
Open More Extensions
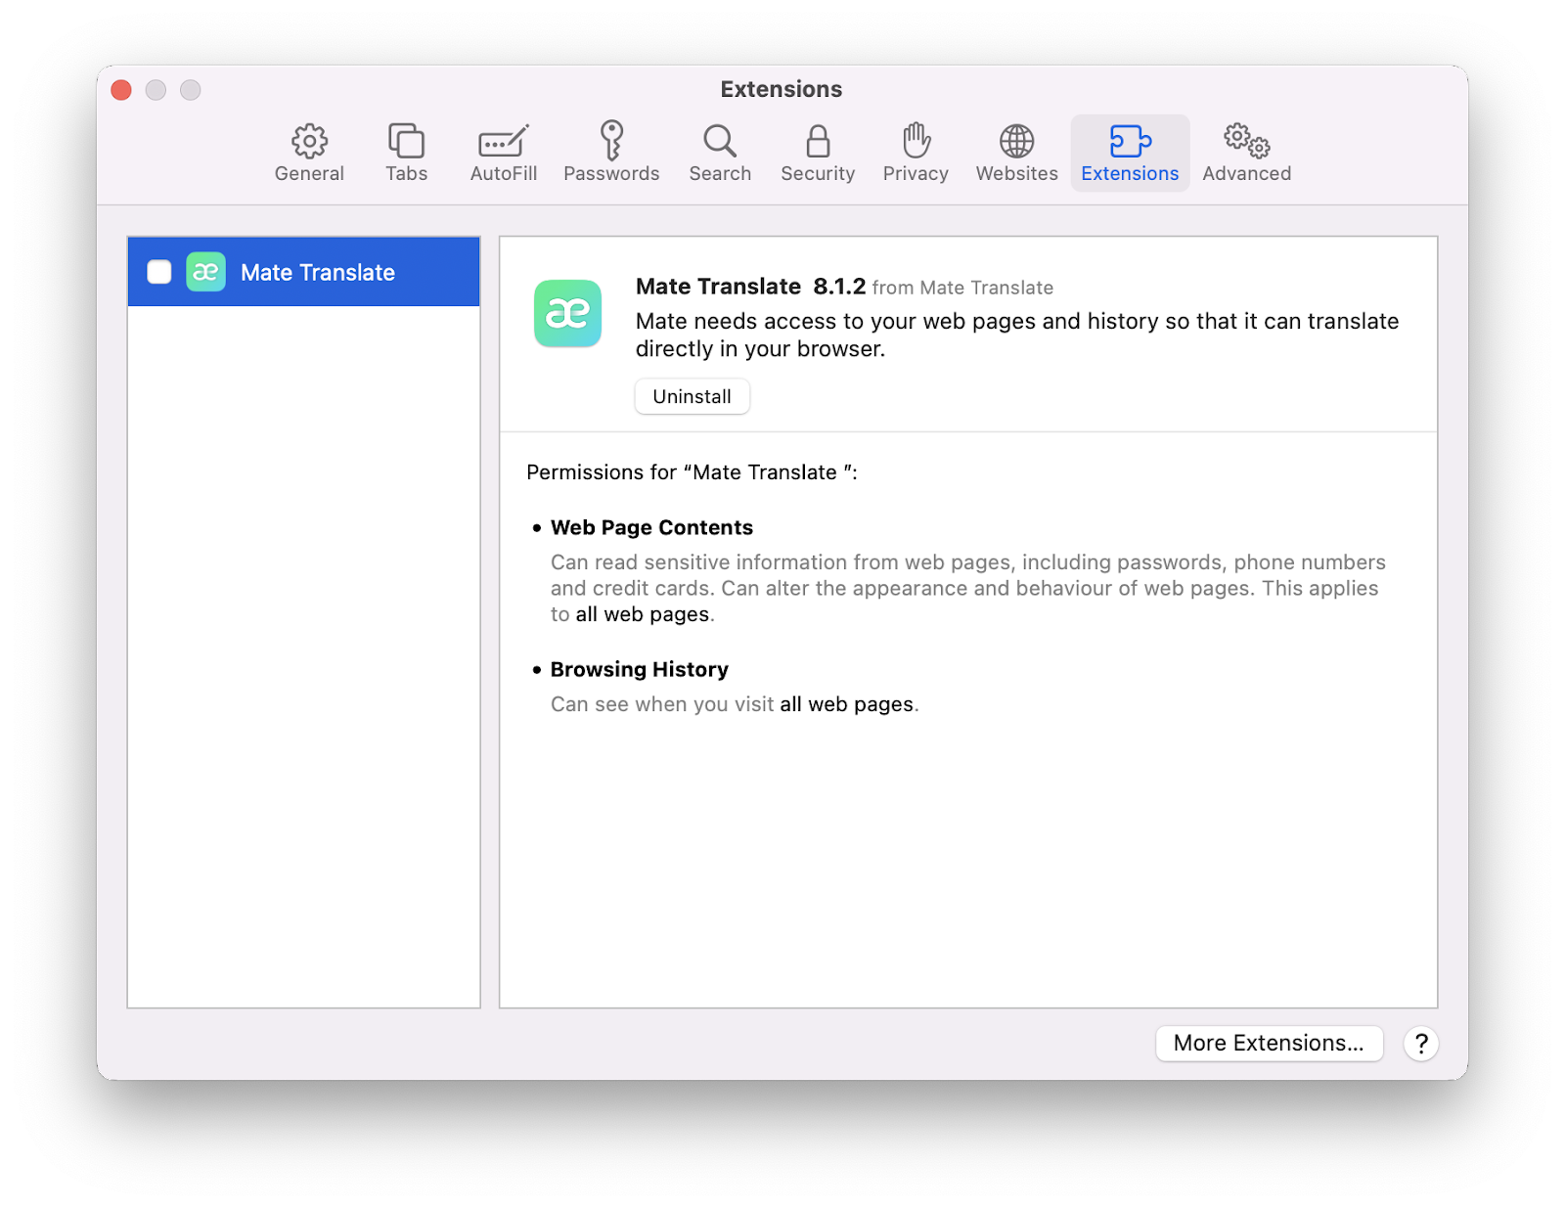1269,1043
